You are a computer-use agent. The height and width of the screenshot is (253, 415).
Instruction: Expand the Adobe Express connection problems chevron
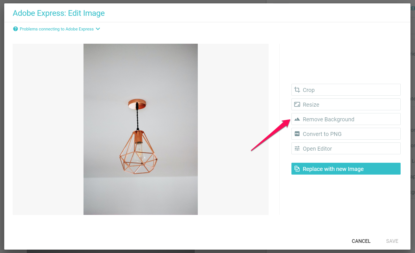click(98, 29)
